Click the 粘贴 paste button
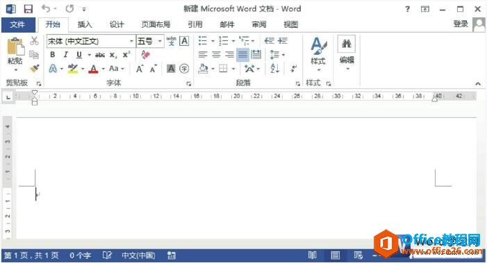The image size is (487, 263). 15,51
